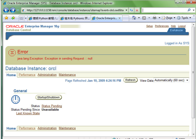
Task: Click the Status Pending link
Action: [x=52, y=106]
